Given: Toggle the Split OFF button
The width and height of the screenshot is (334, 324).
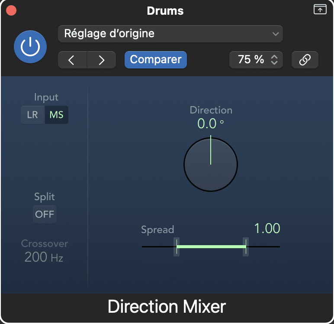Looking at the screenshot, I should point(45,214).
